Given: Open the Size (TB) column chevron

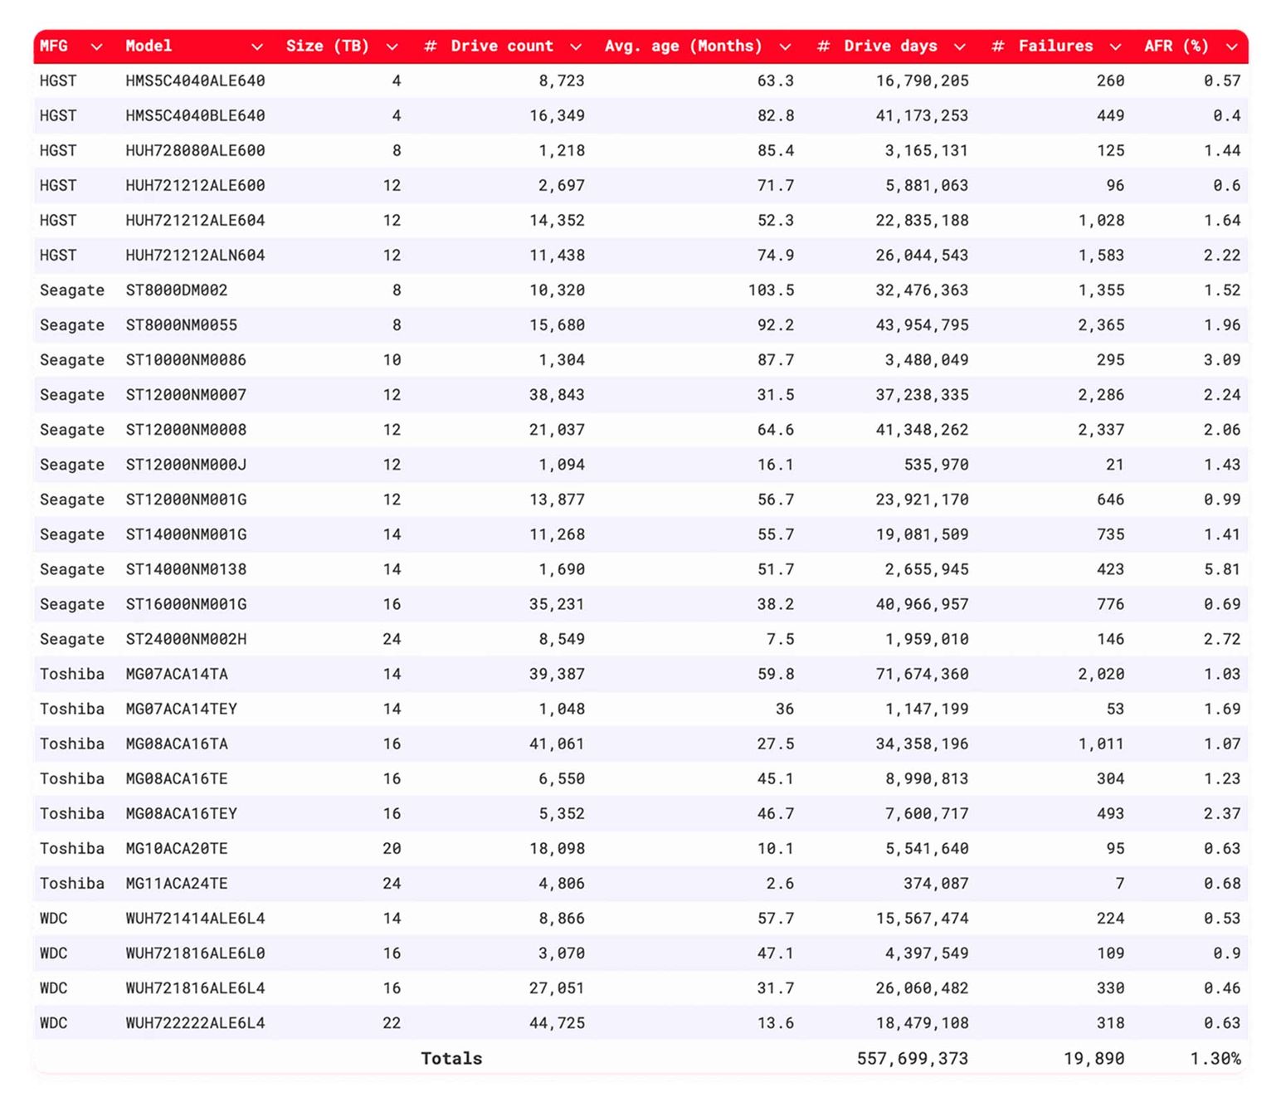Looking at the screenshot, I should point(392,47).
